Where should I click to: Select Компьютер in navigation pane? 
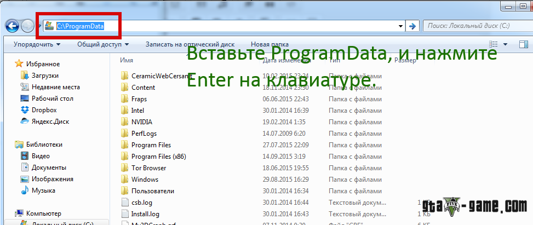[44, 214]
